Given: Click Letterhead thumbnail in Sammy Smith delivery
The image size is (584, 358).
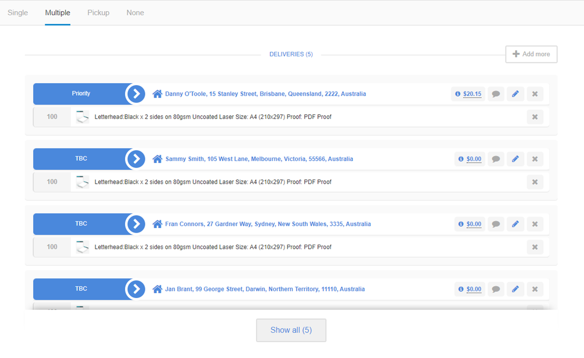Looking at the screenshot, I should coord(82,182).
